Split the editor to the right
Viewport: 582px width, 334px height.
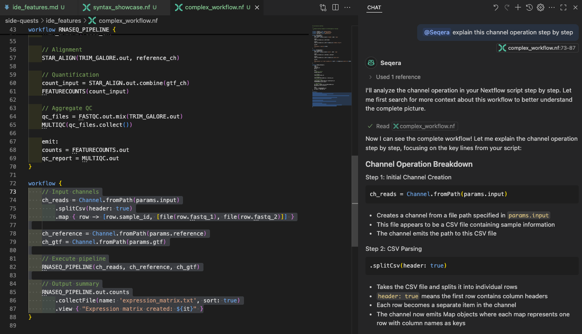(x=335, y=7)
